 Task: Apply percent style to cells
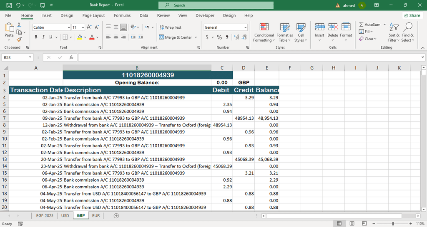click(219, 37)
